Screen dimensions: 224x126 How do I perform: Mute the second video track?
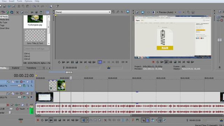[27, 93]
